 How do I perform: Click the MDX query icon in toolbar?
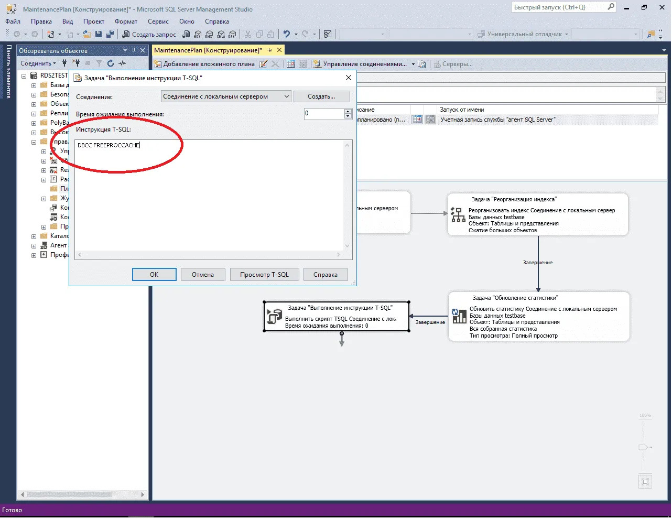(x=198, y=34)
